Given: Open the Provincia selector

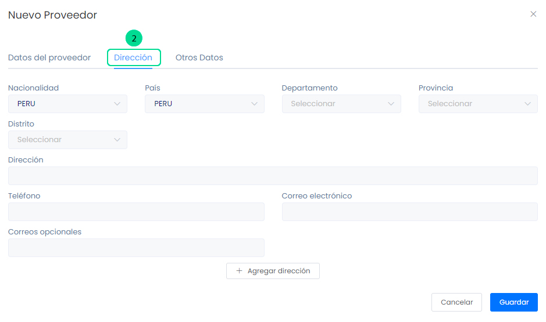Looking at the screenshot, I should [478, 104].
